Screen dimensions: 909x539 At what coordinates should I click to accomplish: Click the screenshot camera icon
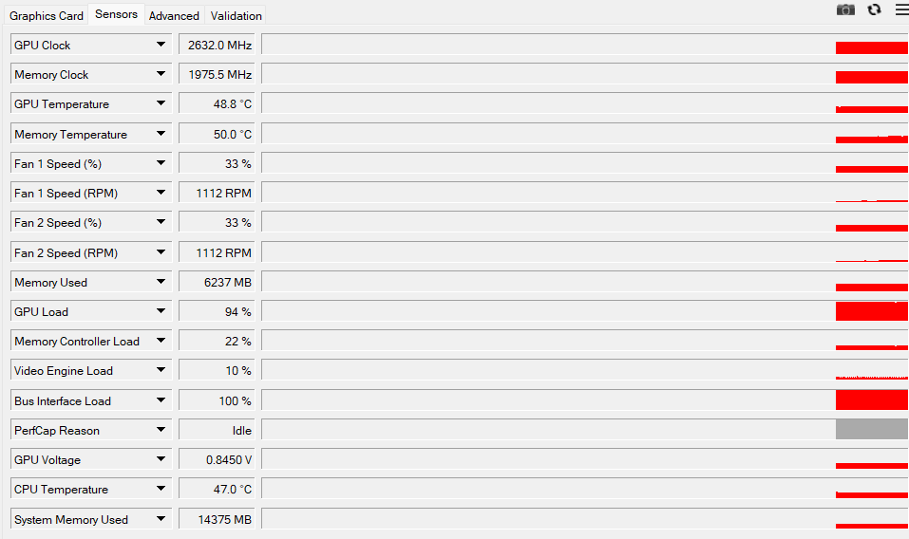[x=845, y=9]
